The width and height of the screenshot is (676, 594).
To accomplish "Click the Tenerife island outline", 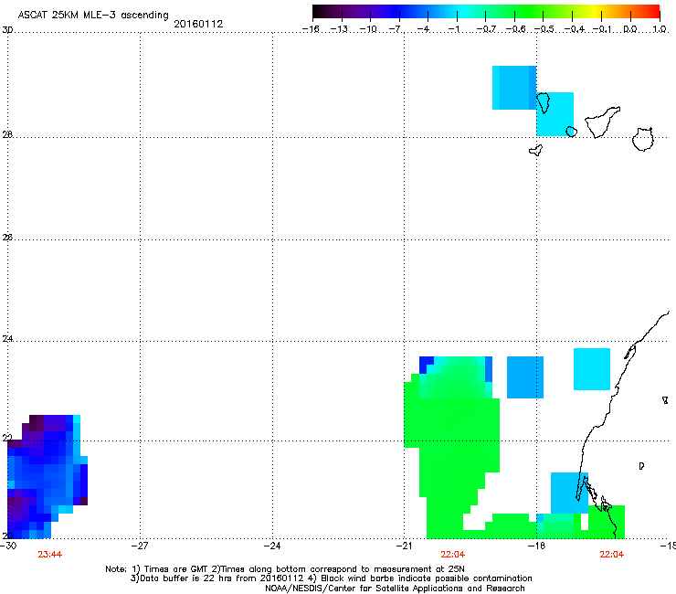I will (602, 122).
